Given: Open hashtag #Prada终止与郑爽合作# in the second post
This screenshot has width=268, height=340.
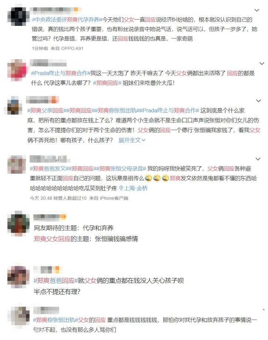Looking at the screenshot, I should click(x=61, y=73).
